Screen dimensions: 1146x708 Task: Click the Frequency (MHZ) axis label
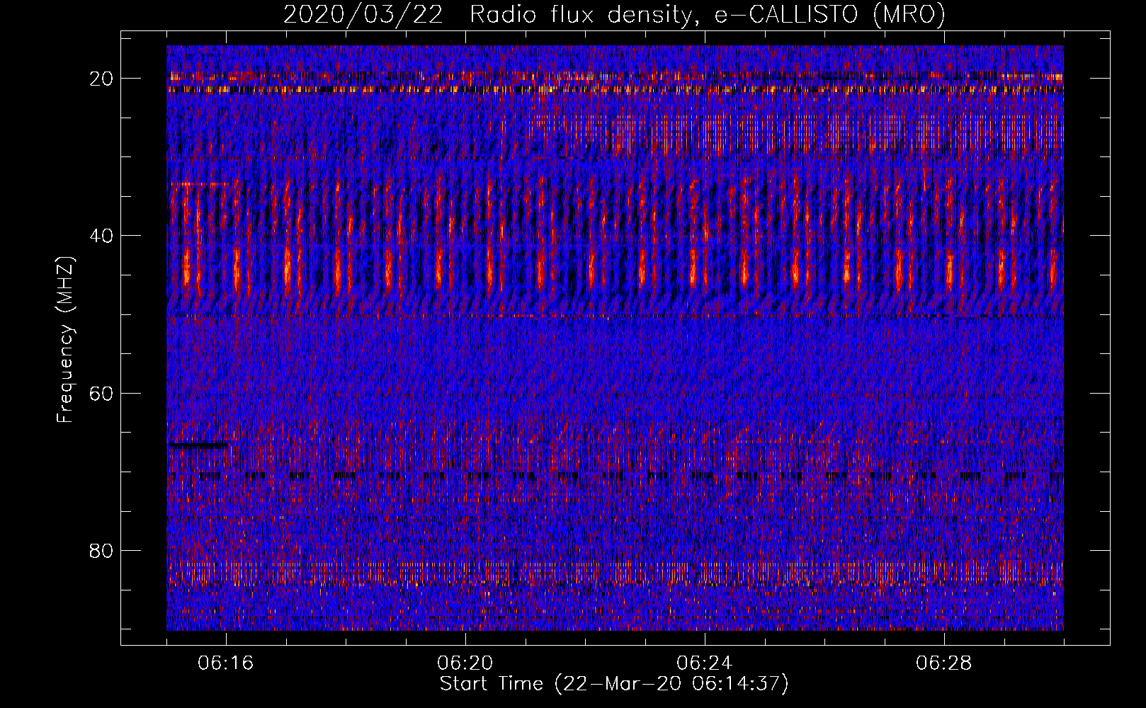[65, 339]
